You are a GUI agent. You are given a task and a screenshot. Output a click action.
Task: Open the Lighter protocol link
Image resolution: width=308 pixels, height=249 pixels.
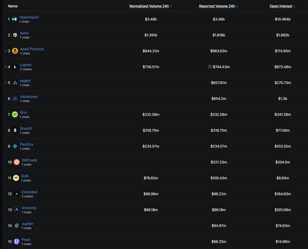coord(26,65)
